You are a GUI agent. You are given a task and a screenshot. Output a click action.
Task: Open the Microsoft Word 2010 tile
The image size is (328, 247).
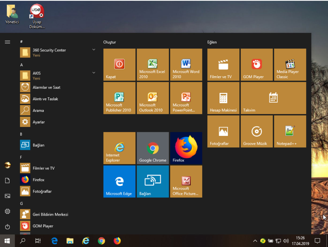pos(186,64)
